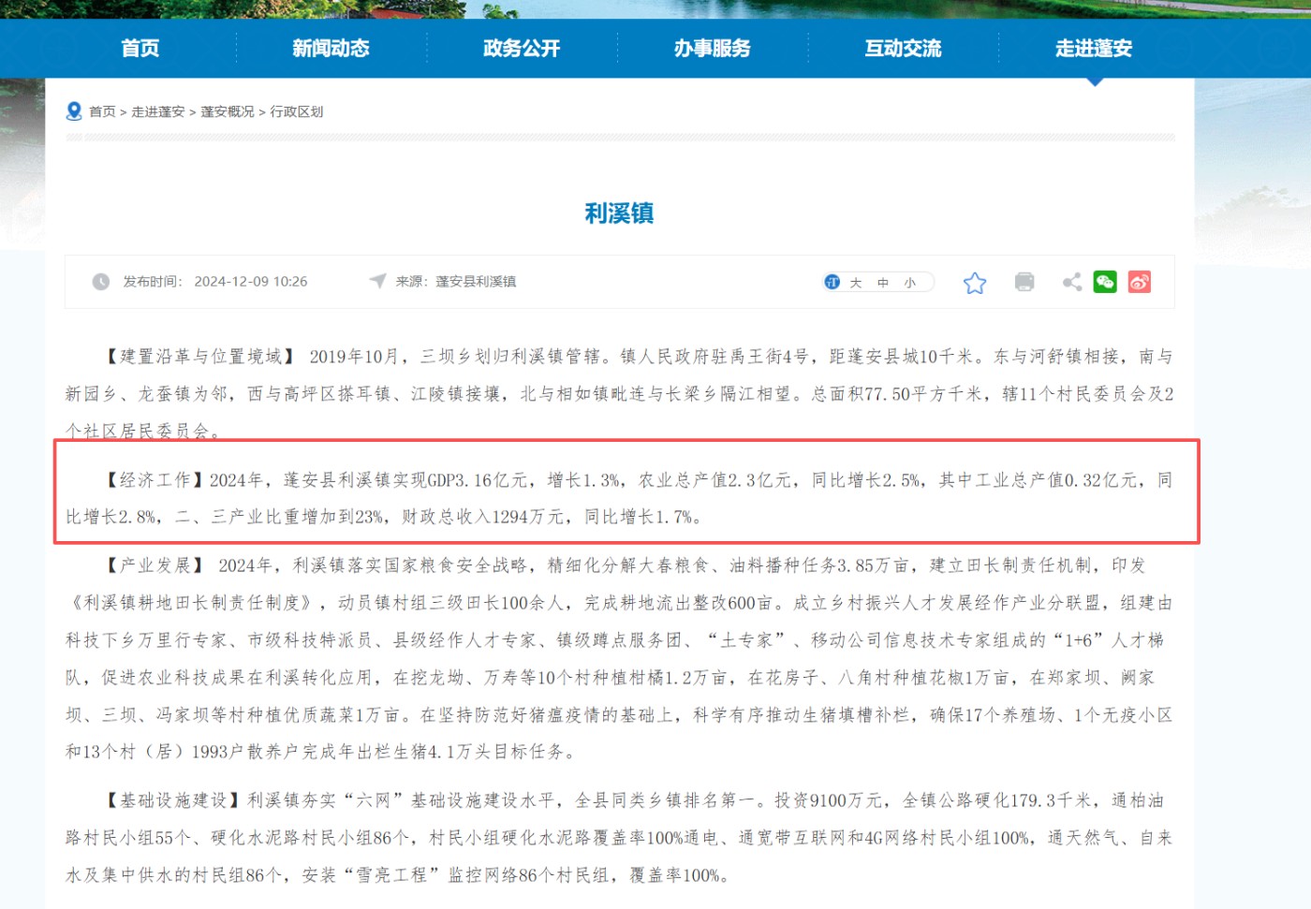Open the 首页 navigation tab
Viewport: 1311px width, 909px height.
pyautogui.click(x=140, y=49)
